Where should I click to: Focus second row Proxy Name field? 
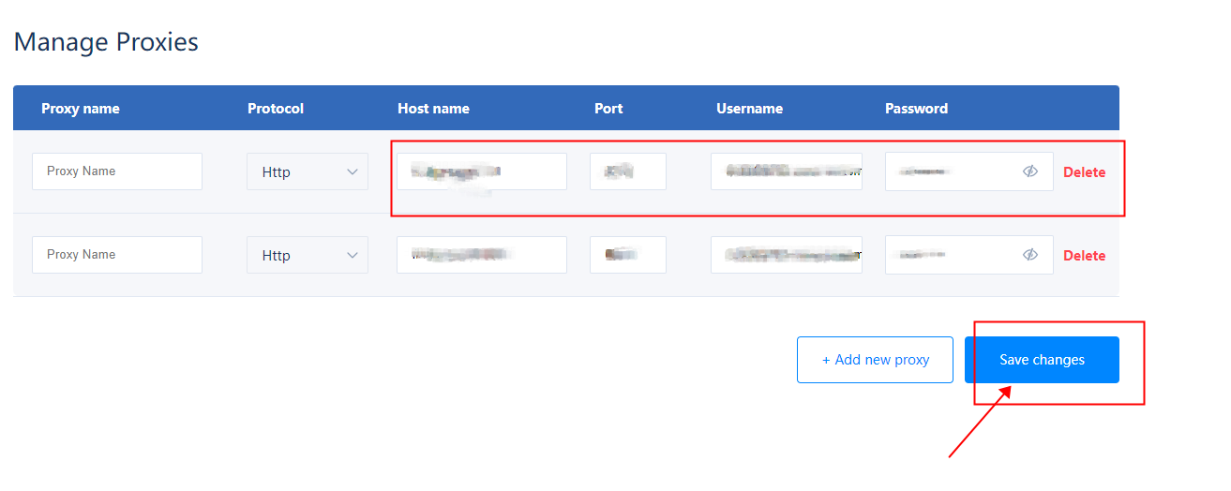[x=117, y=255]
